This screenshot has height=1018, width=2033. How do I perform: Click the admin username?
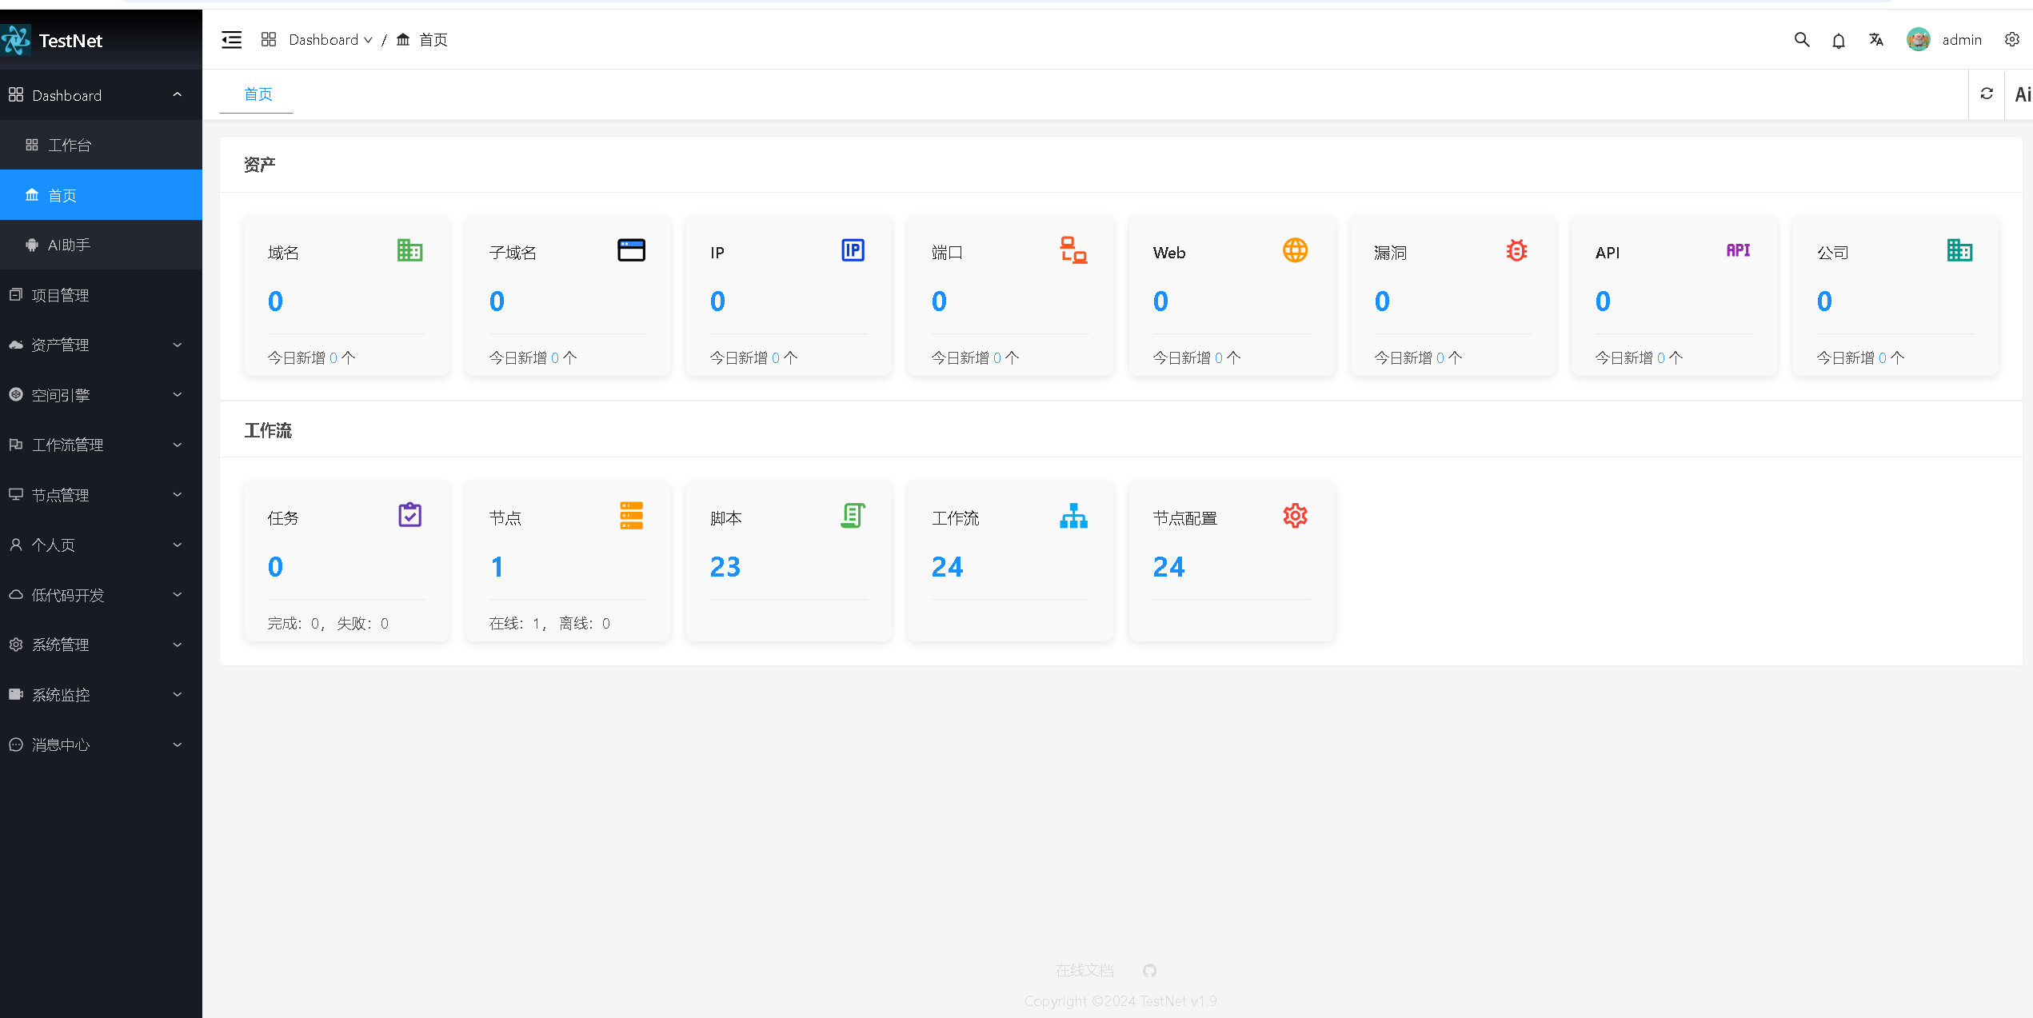(1962, 40)
